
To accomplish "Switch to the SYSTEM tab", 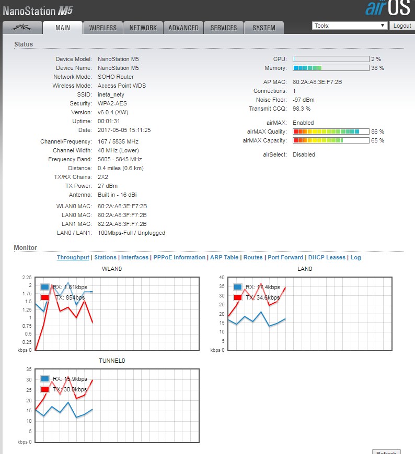I will coord(264,28).
